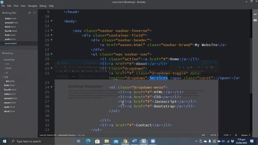Select index.html in Working Files
258x145 pixels.
(x=10, y=19)
